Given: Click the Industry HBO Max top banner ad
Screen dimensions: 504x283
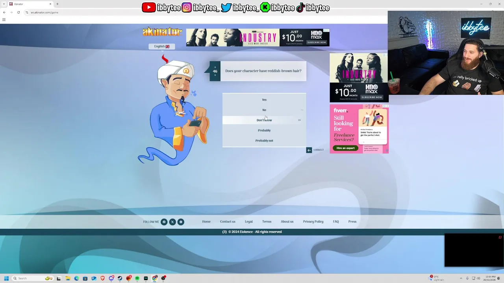Looking at the screenshot, I should (x=258, y=37).
